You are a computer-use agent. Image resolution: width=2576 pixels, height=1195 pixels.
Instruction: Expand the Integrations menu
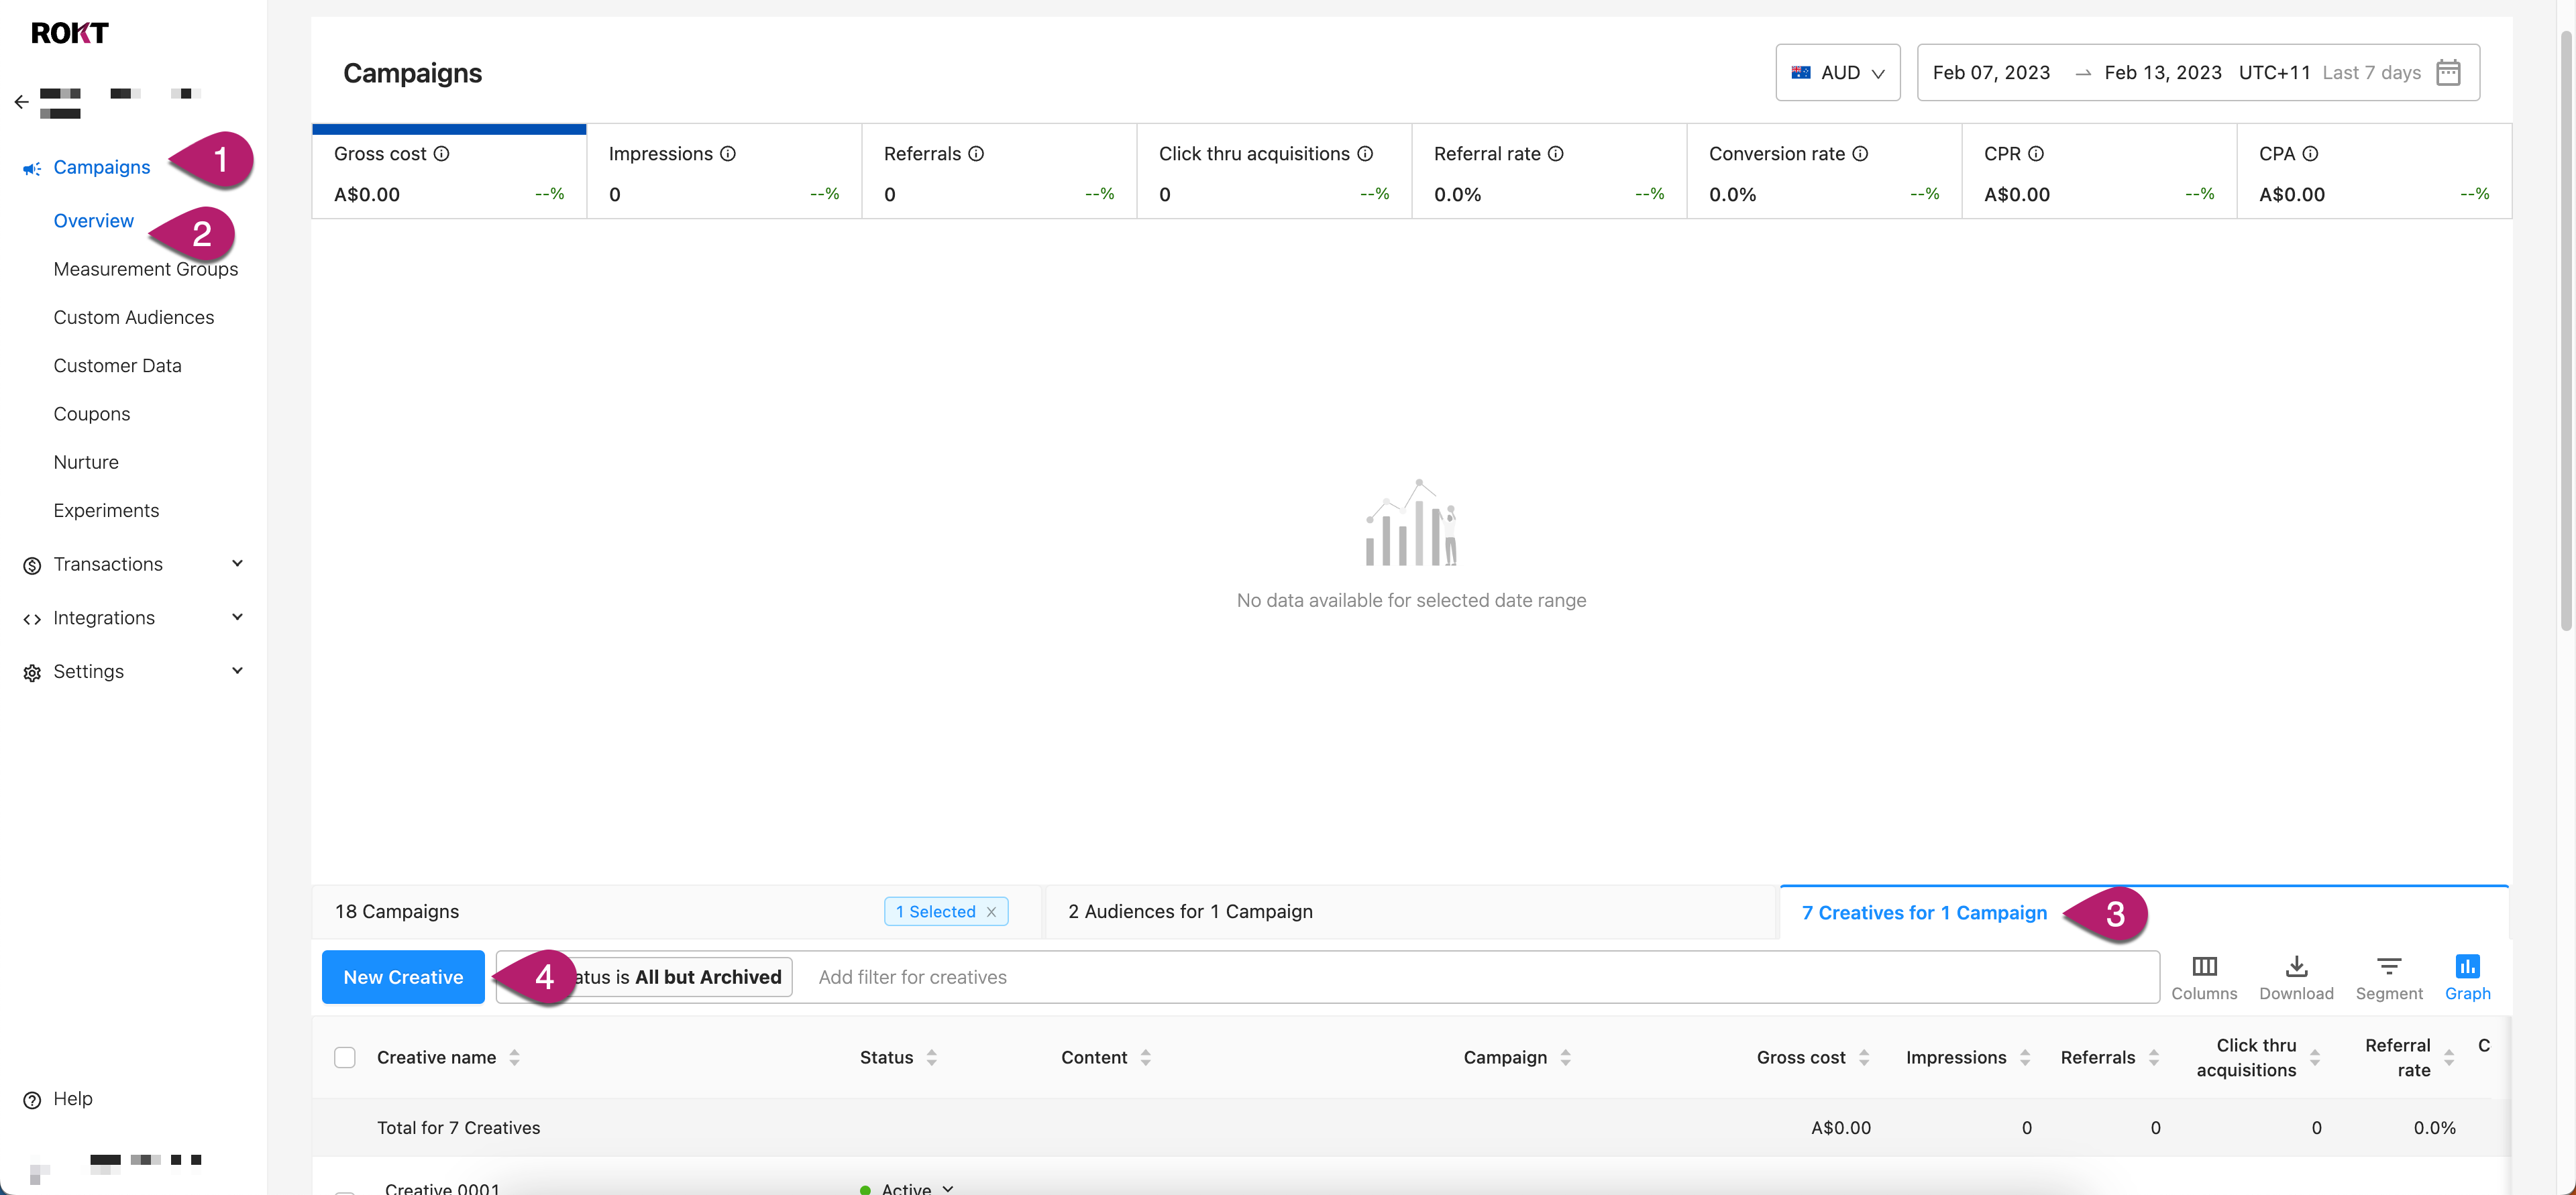click(133, 618)
